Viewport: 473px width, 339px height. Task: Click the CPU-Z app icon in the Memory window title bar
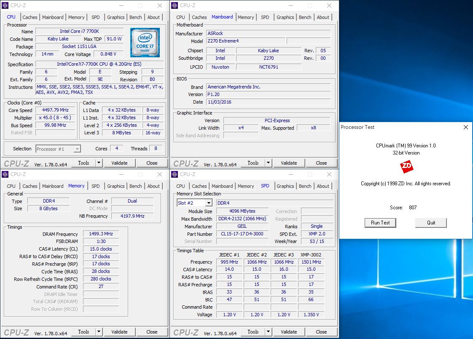(5, 174)
